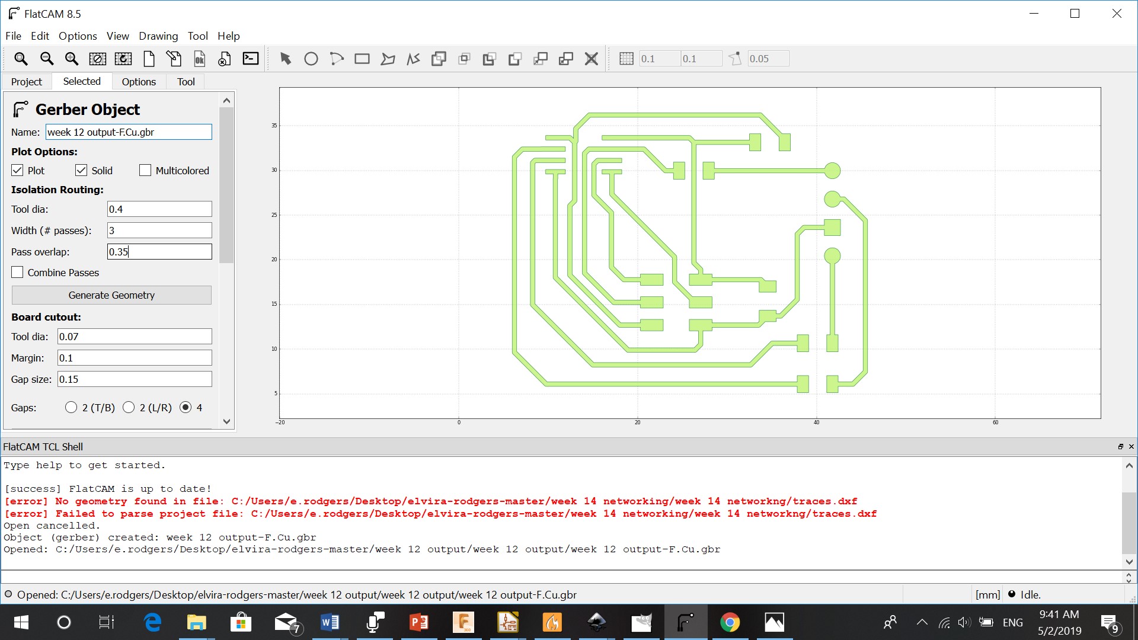Toggle the snap to grid icon
Image resolution: width=1138 pixels, height=640 pixels.
[x=626, y=59]
